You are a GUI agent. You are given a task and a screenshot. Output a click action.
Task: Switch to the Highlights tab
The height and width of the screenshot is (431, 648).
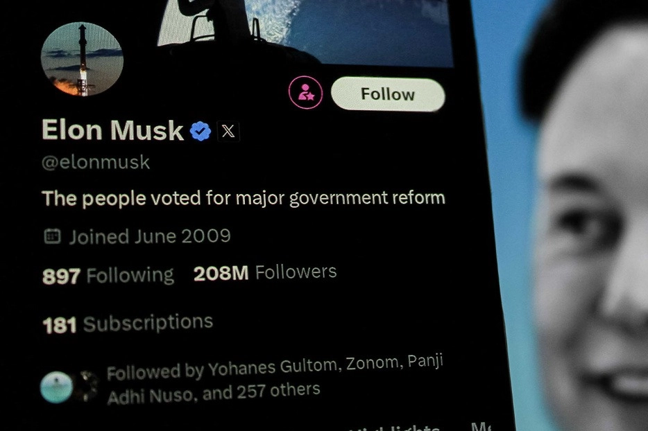click(x=397, y=428)
